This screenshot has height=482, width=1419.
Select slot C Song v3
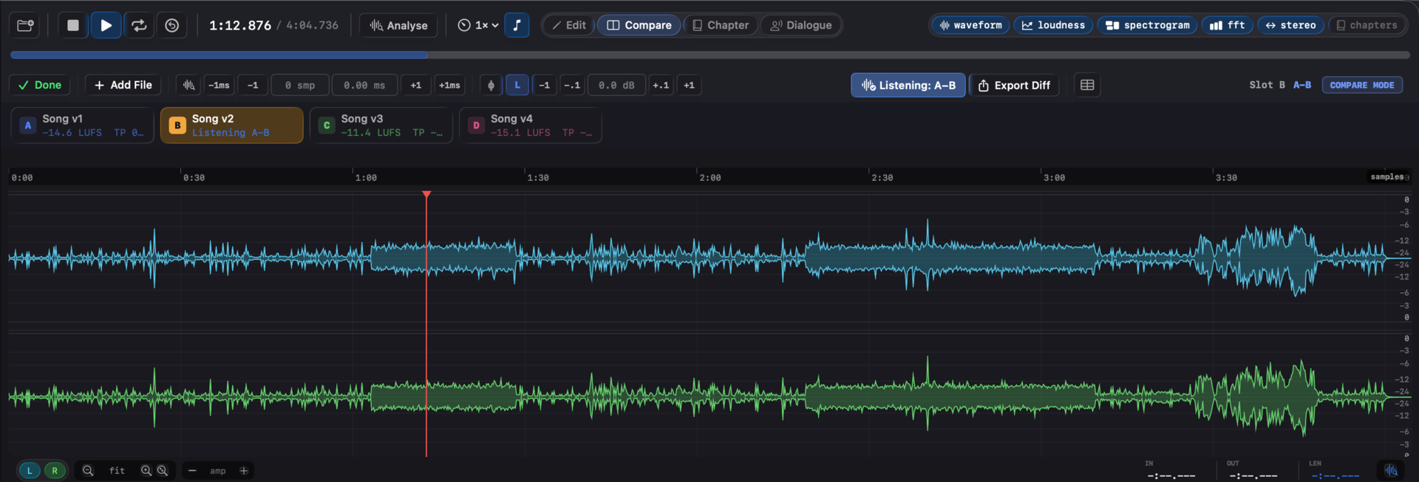coord(381,125)
